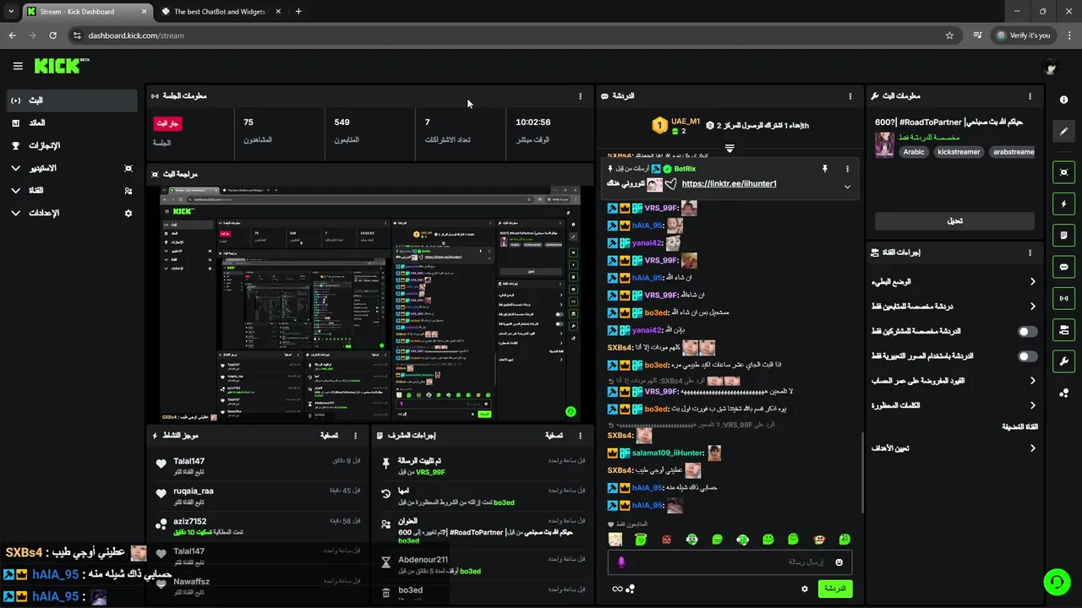Toggle الدردشة باستخدام الصور التعبيرية فقط switch
This screenshot has height=608, width=1082.
[1027, 356]
